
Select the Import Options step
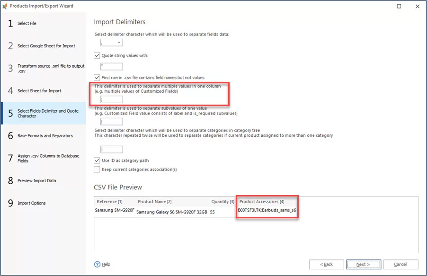[32, 203]
